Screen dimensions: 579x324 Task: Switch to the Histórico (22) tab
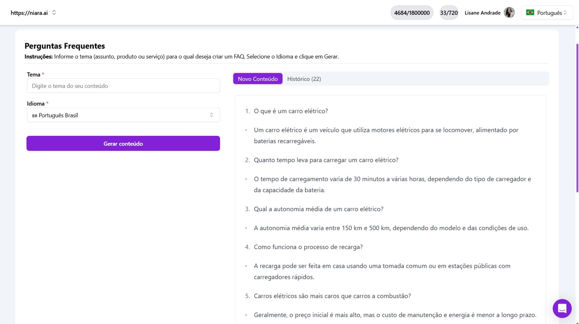tap(304, 79)
